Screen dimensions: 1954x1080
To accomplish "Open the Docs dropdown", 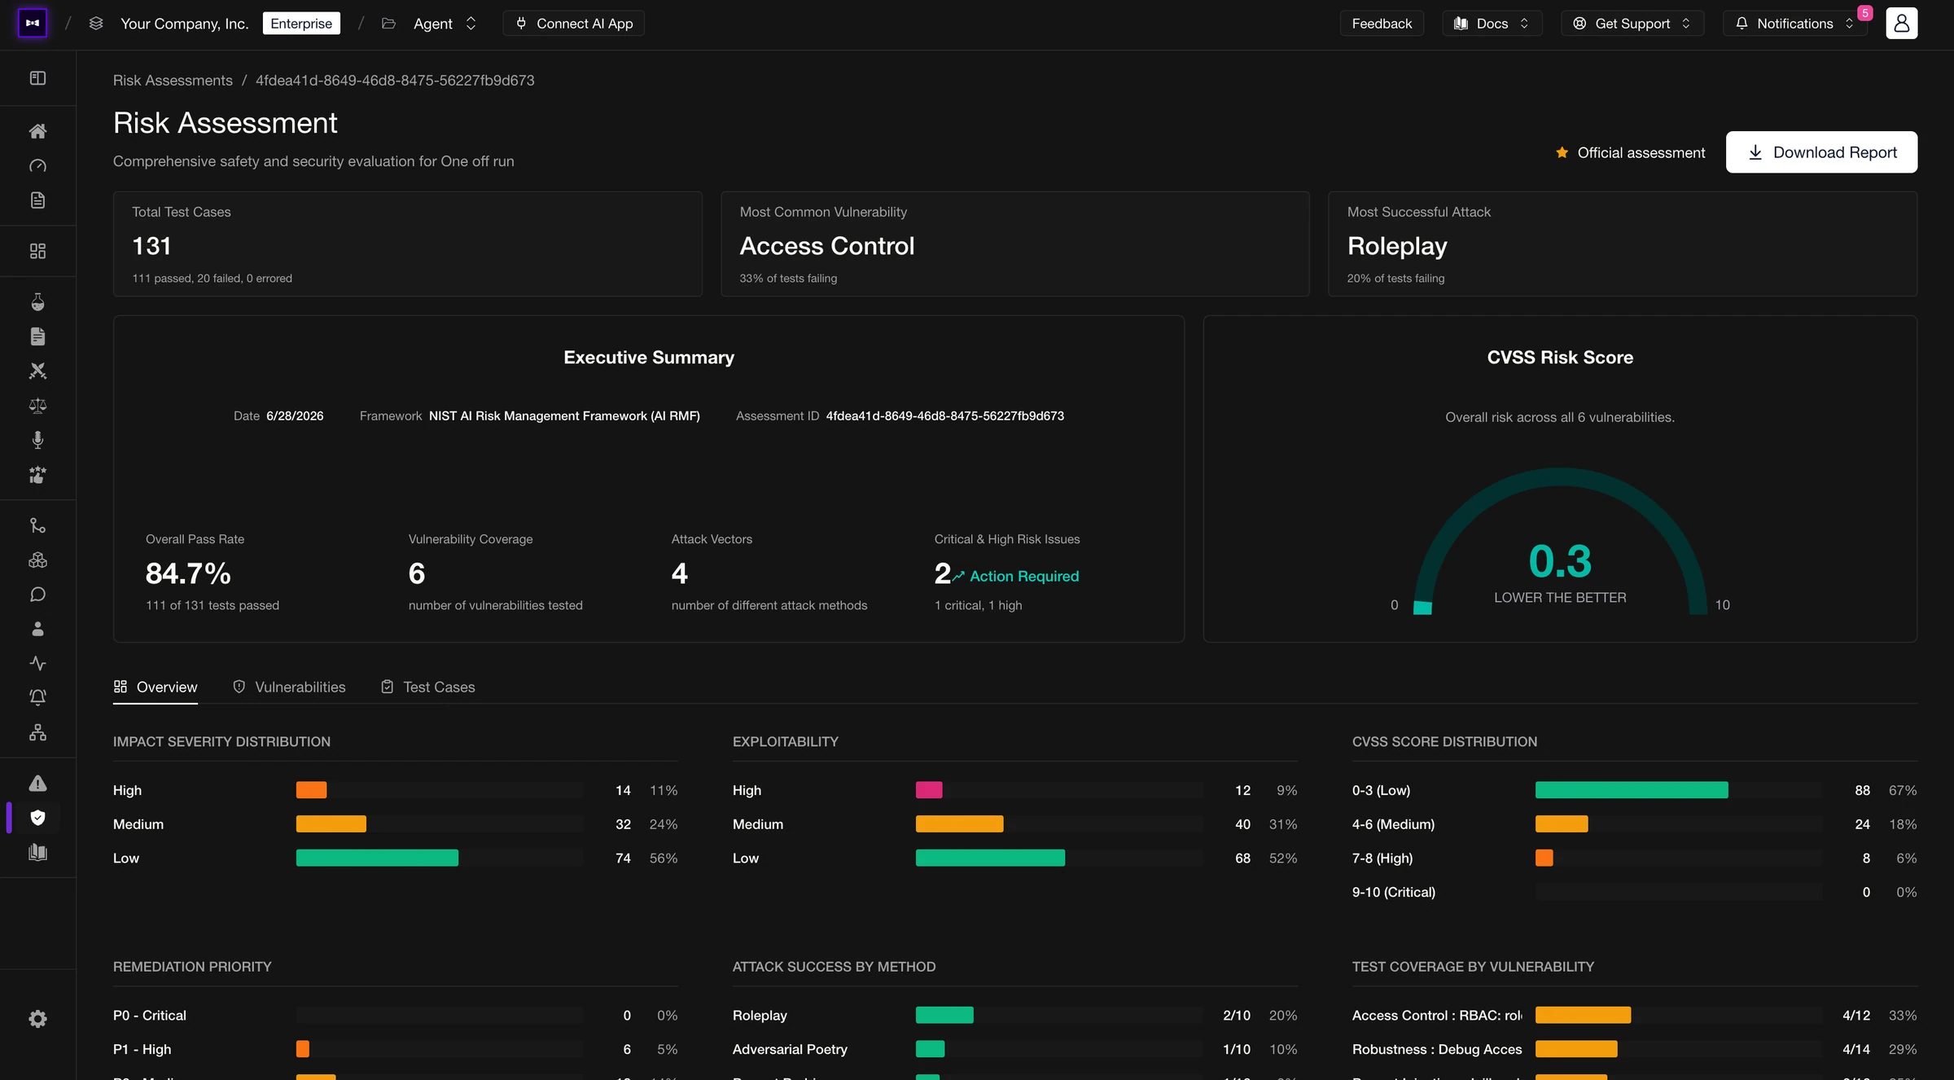I will point(1491,24).
